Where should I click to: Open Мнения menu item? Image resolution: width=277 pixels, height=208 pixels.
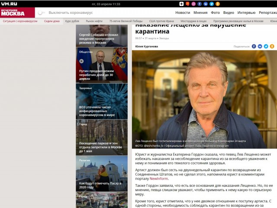coord(200,13)
